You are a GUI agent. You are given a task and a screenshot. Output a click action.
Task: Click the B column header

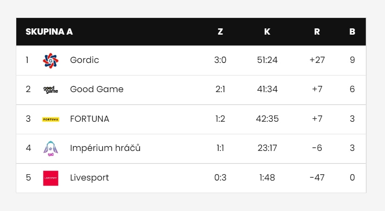352,32
